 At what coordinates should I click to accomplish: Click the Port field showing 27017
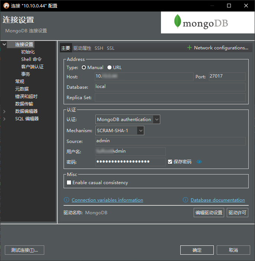pos(227,76)
